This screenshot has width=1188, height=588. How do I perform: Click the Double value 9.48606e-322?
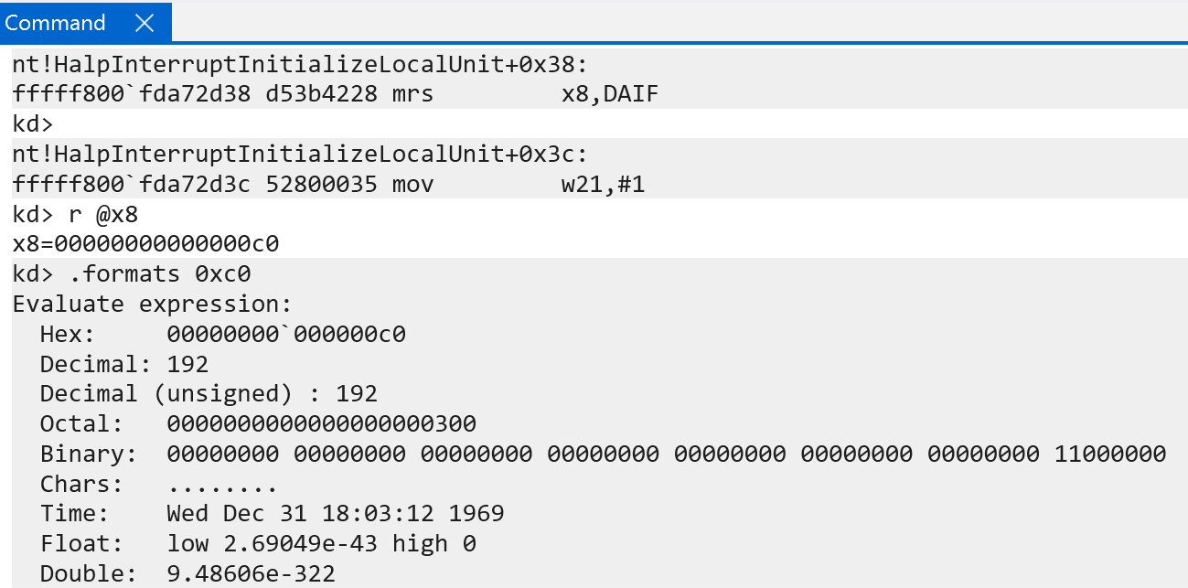(x=252, y=573)
